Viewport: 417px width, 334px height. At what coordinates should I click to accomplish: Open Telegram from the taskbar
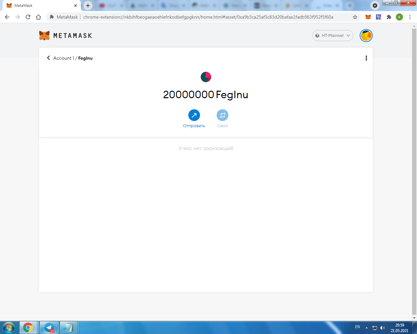click(49, 327)
